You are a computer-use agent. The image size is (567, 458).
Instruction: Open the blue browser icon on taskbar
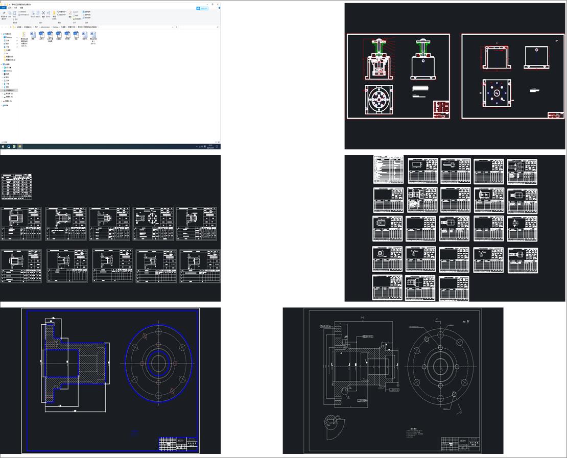(x=9, y=147)
